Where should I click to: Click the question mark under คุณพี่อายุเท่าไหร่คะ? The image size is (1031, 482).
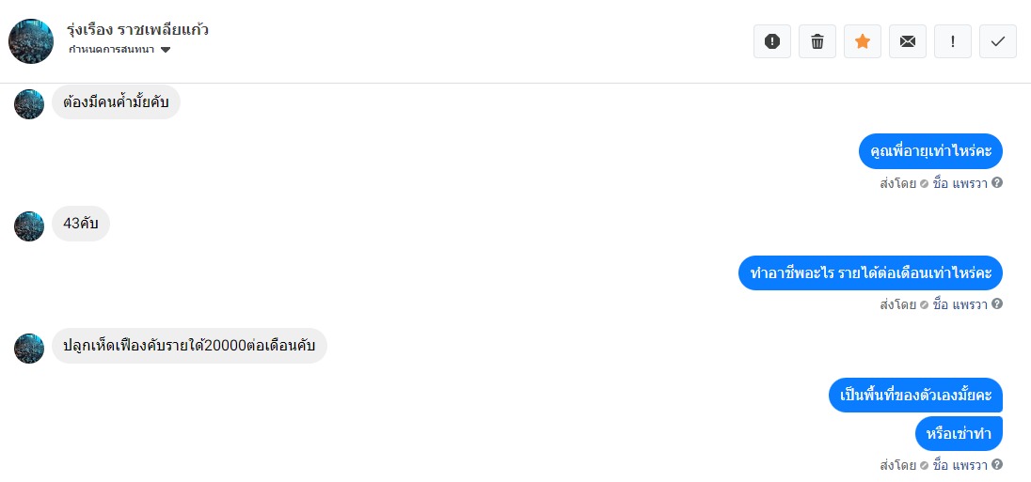pos(997,183)
